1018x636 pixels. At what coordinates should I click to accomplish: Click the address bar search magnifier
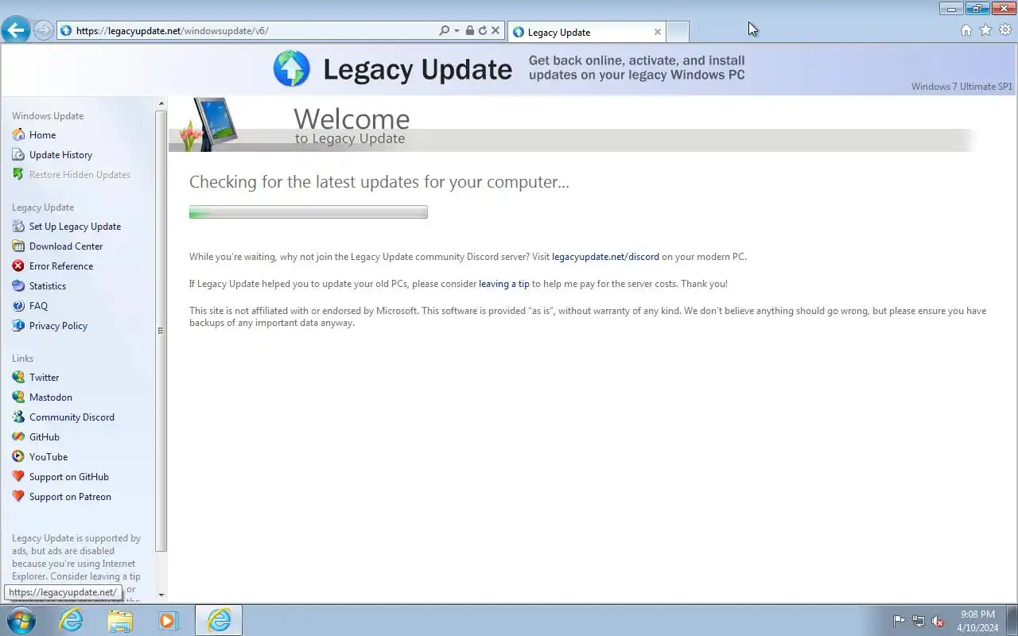pos(445,31)
